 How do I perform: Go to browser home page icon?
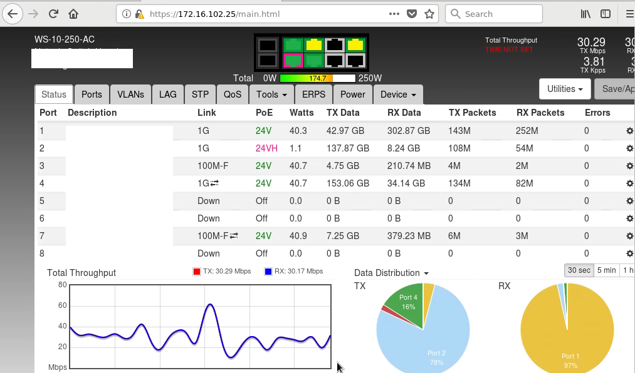74,14
